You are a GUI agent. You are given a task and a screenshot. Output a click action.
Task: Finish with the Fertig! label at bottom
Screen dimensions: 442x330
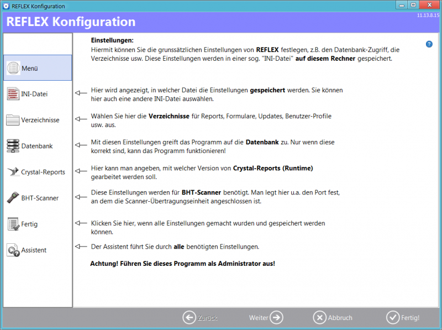tap(410, 318)
